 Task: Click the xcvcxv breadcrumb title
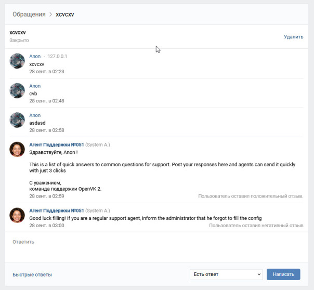point(65,15)
